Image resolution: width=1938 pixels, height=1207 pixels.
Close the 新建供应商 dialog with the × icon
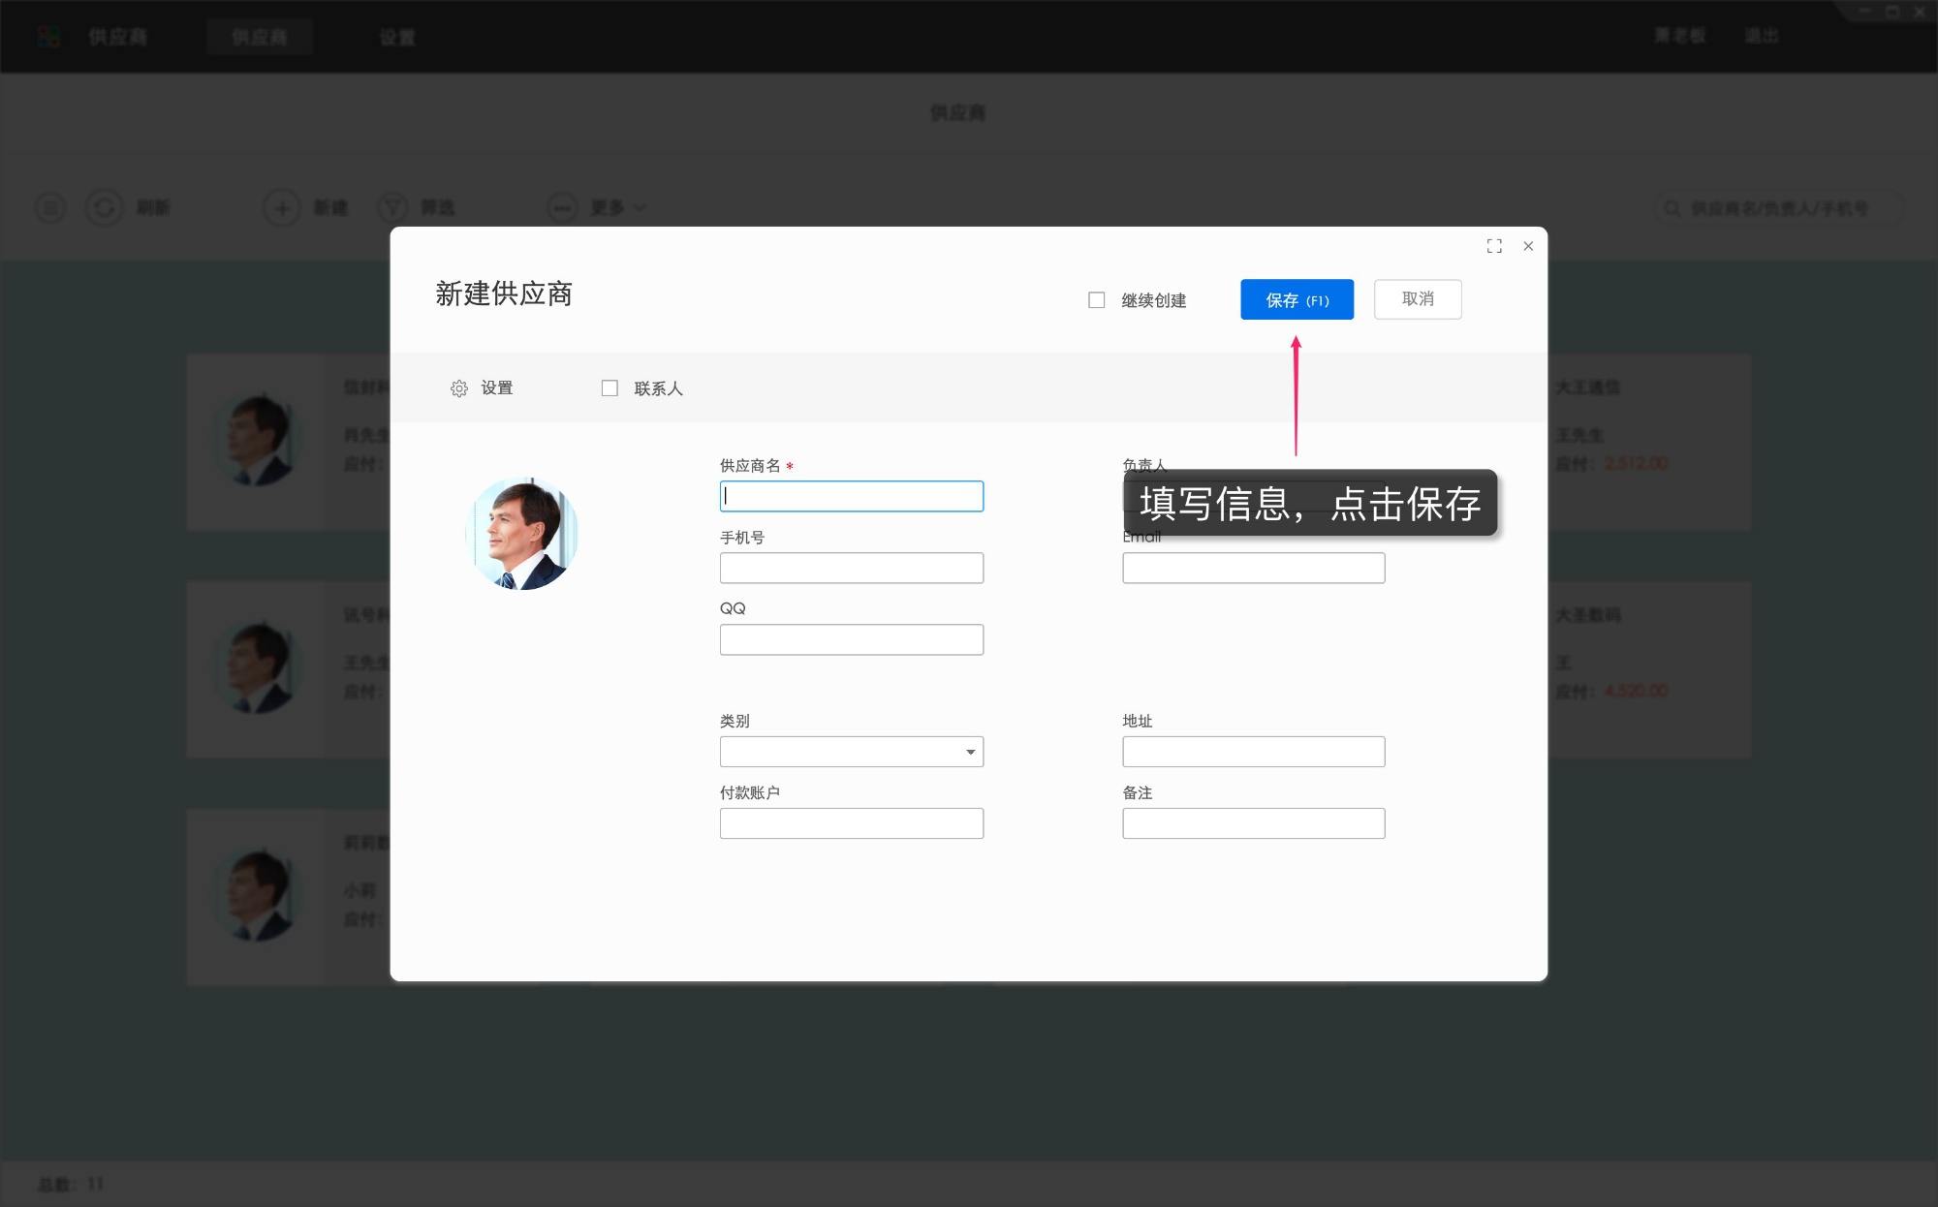1528,246
